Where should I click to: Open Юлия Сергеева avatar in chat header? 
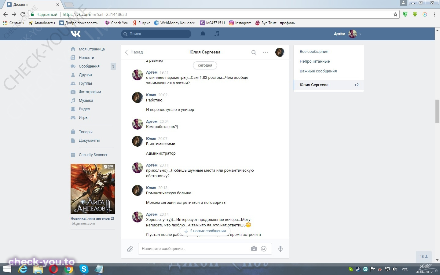[280, 52]
